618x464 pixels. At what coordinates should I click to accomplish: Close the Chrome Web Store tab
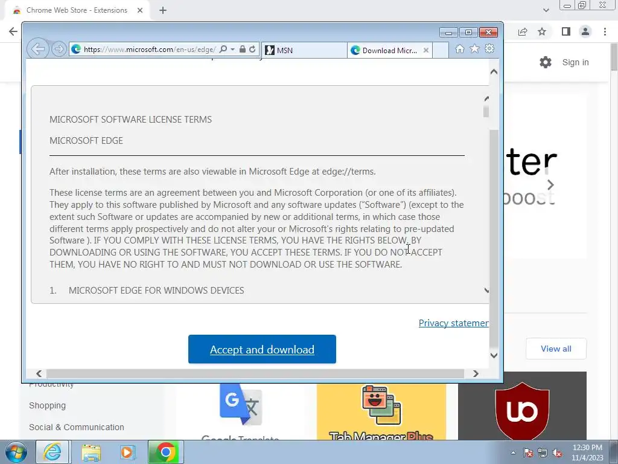coord(140,10)
